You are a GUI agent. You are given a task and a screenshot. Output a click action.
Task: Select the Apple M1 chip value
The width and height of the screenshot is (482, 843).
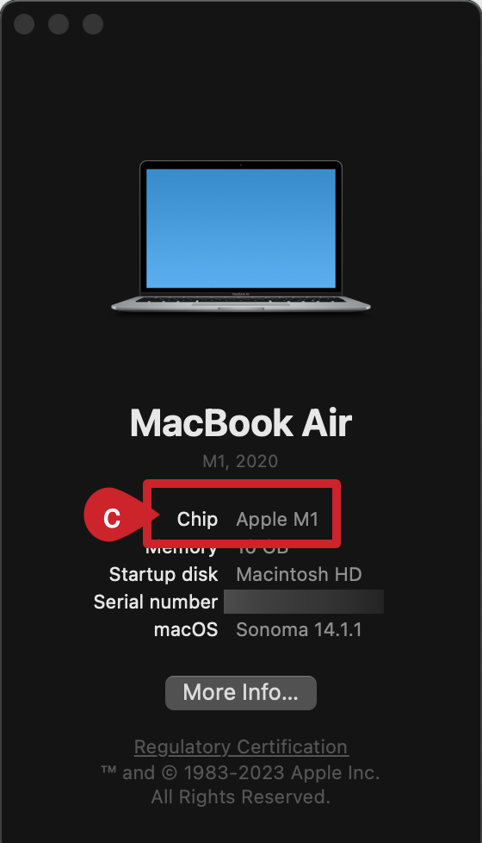click(277, 520)
